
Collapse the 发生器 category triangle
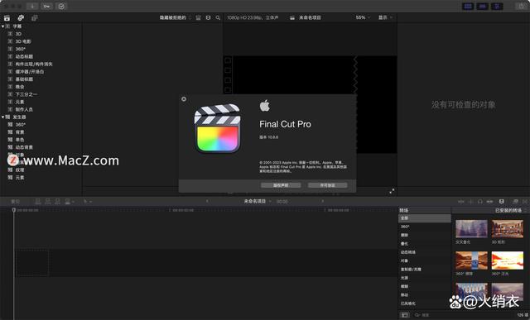[x=3, y=117]
